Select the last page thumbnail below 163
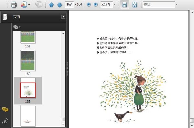Screen dimensions: 194x128 (x=28, y=116)
